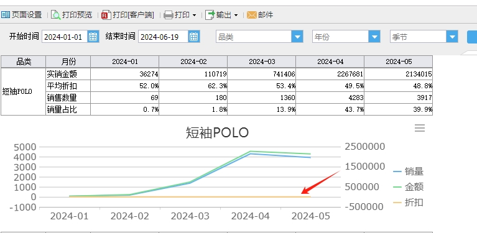Click the 打印 printer icon
477x233 pixels.
[x=169, y=15]
